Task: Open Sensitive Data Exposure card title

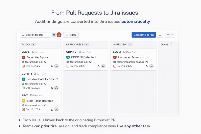Action: [x=43, y=79]
